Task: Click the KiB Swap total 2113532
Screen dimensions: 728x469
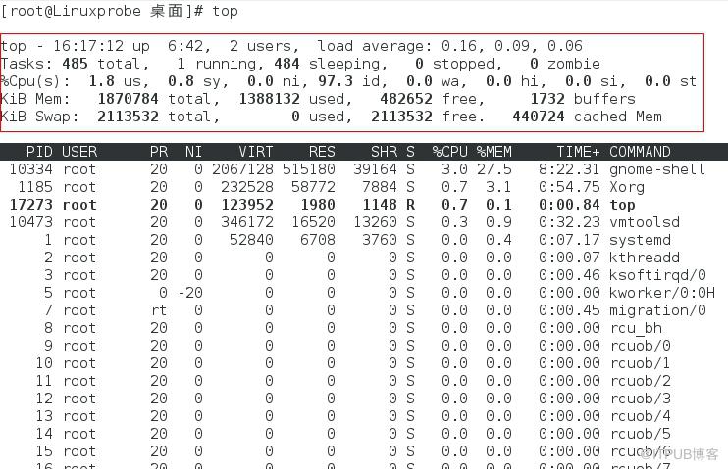Action: [x=128, y=117]
